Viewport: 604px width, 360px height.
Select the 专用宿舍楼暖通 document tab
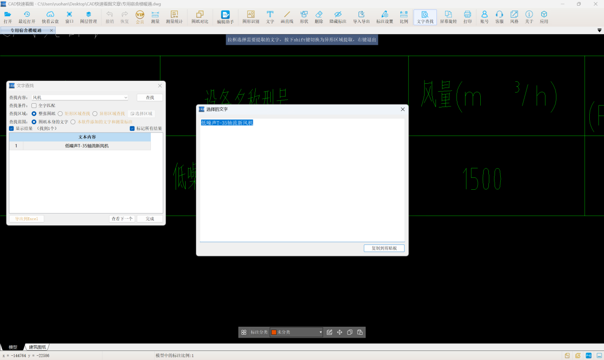click(26, 30)
